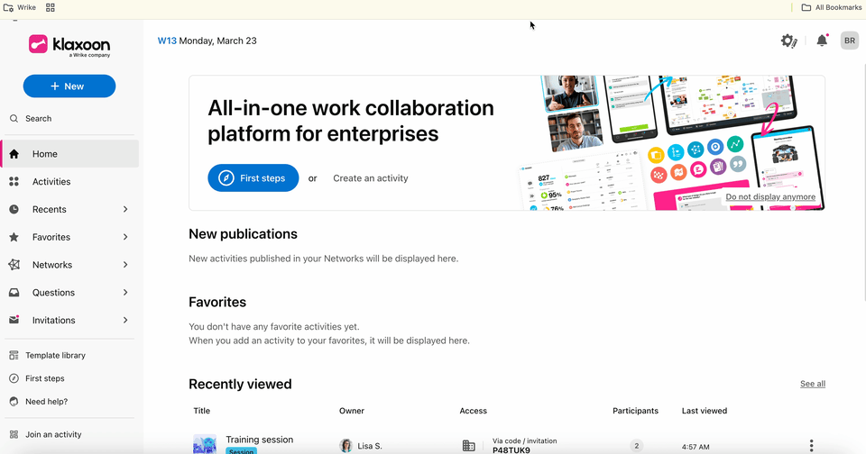
Task: Expand the Favorites submenu chevron
Action: pyautogui.click(x=125, y=237)
